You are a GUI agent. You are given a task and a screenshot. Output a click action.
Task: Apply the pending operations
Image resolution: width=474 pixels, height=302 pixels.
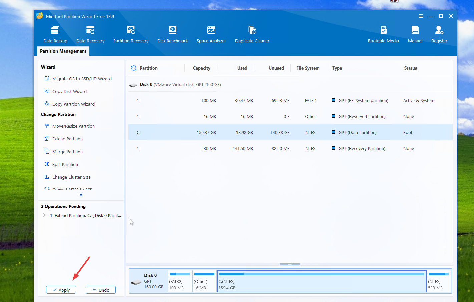(x=61, y=290)
